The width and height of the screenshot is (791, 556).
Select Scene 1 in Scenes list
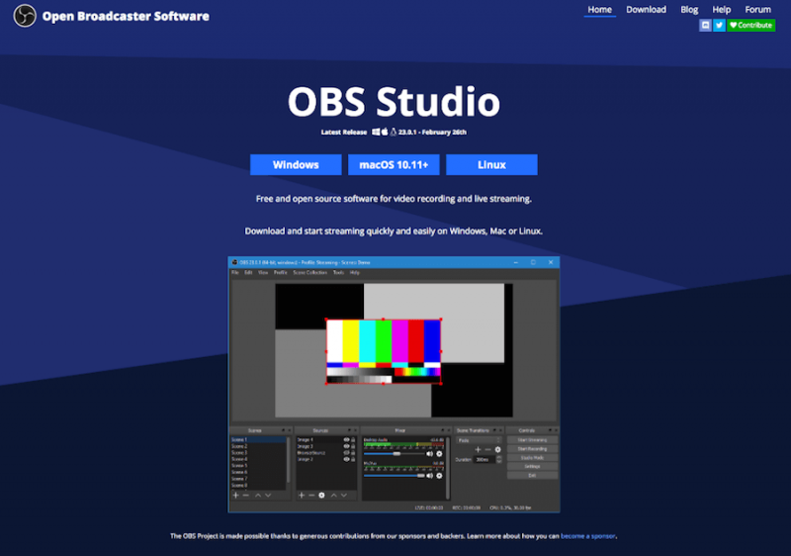[x=258, y=440]
